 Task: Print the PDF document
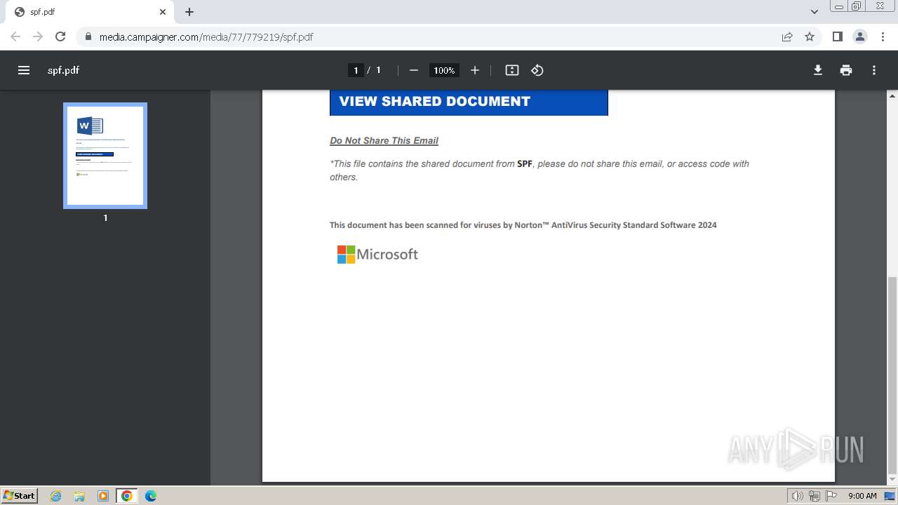(x=846, y=70)
